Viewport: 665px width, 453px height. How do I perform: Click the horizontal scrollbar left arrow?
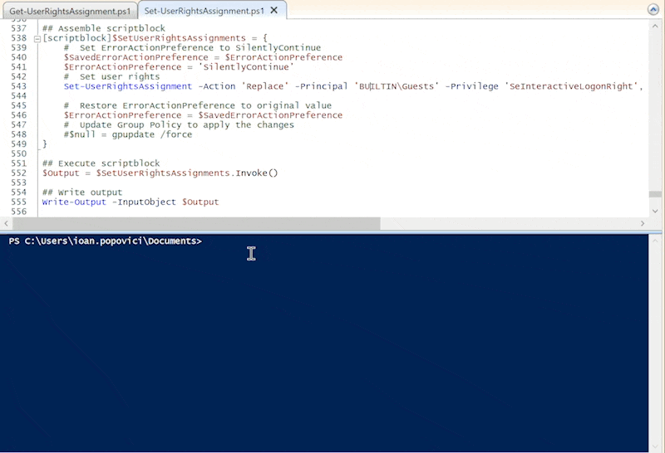pyautogui.click(x=6, y=223)
